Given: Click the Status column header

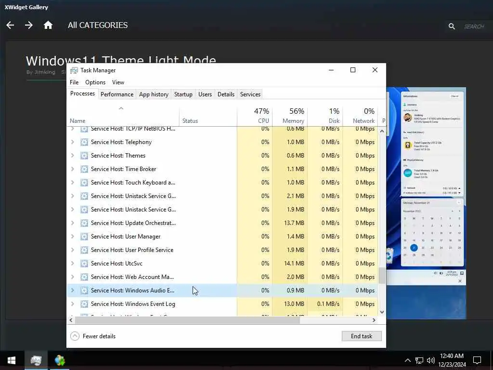Looking at the screenshot, I should click(x=208, y=116).
